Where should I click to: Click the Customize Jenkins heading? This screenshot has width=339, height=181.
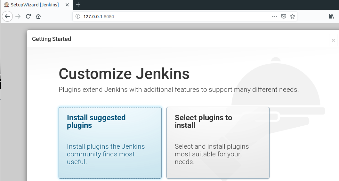(124, 74)
